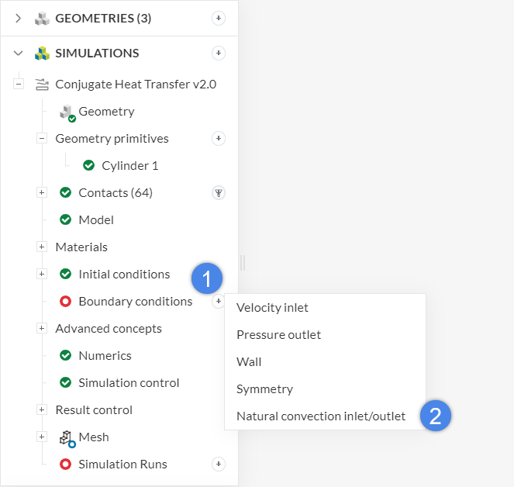Open the Numerics settings
Viewport: 514px width, 487px height.
point(105,356)
